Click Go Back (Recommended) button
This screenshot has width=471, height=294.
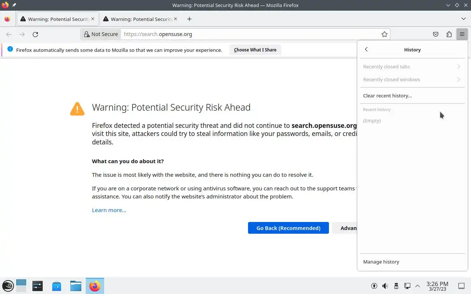point(288,228)
